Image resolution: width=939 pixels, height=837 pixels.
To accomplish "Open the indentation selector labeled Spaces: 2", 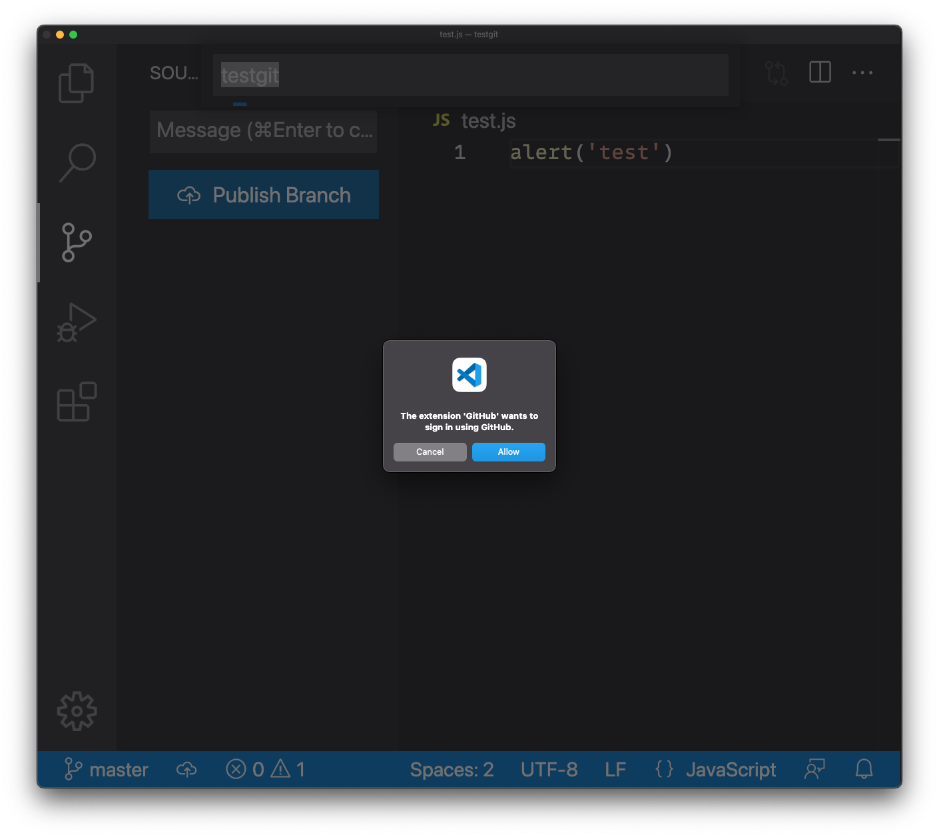I will 452,769.
